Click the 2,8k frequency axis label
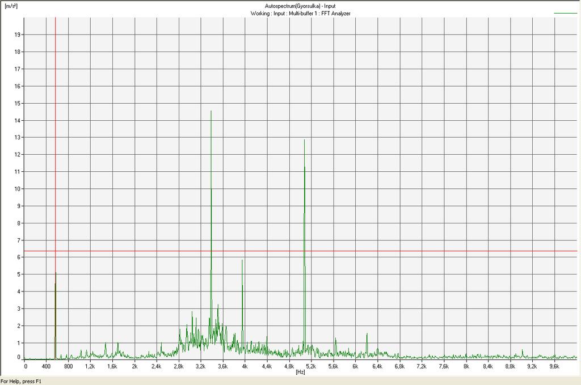The image size is (581, 385). tap(179, 366)
